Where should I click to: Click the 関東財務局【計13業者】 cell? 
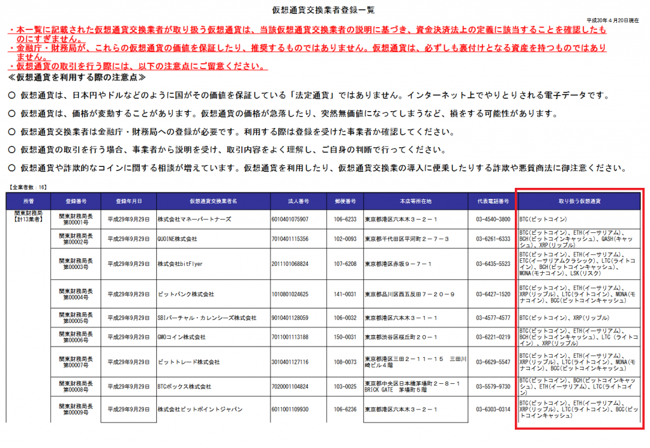(x=28, y=216)
